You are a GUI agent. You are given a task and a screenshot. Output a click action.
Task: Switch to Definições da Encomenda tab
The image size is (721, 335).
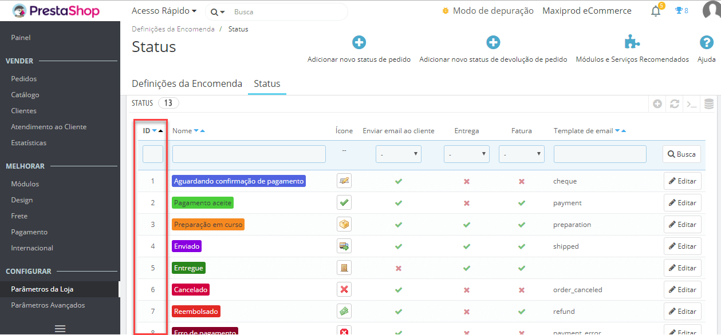(x=187, y=83)
